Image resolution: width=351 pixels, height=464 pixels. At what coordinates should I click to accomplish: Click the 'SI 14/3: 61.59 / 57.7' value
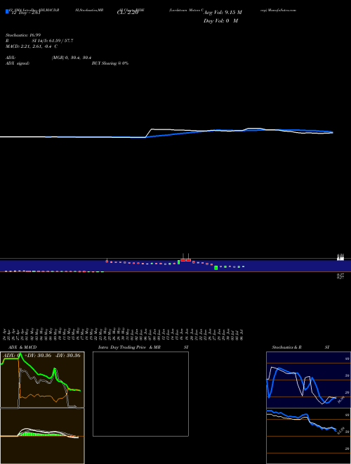point(53,41)
